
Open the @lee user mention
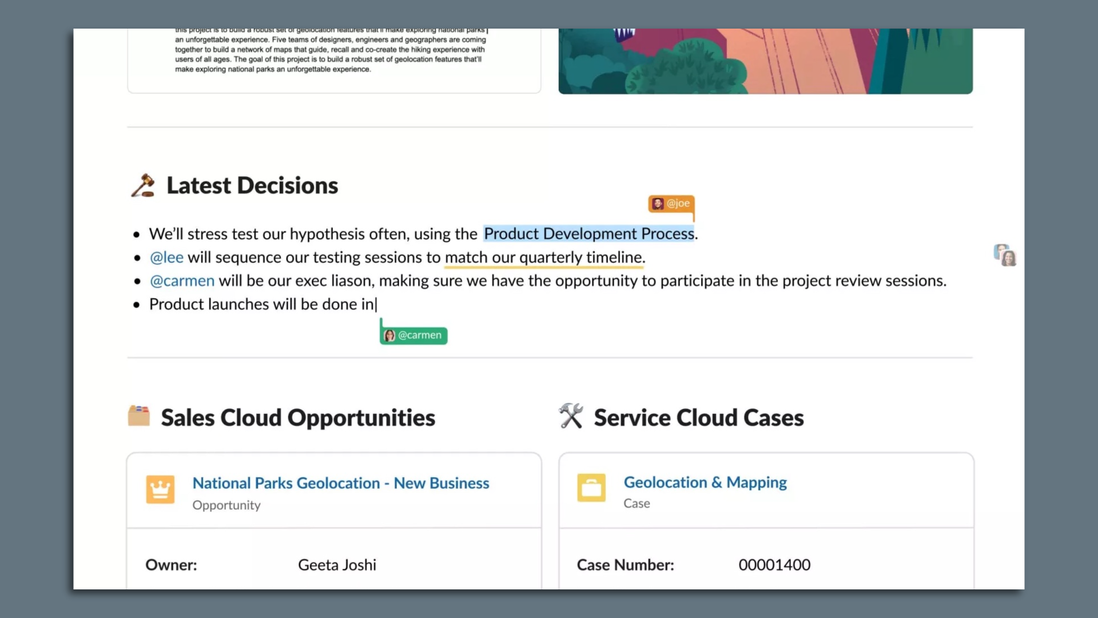click(x=166, y=257)
